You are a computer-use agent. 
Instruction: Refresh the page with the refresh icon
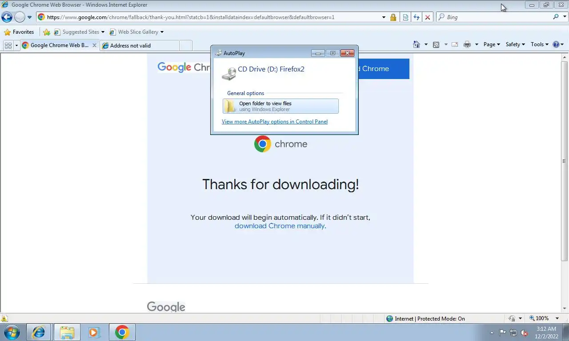[x=417, y=17]
